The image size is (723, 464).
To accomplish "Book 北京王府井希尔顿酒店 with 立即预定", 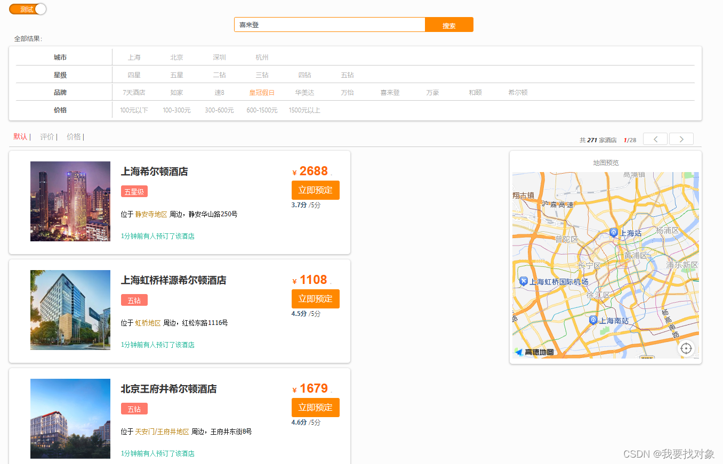I will (x=316, y=408).
